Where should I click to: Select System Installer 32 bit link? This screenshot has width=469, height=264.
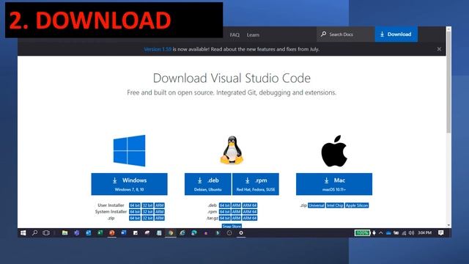coord(147,212)
